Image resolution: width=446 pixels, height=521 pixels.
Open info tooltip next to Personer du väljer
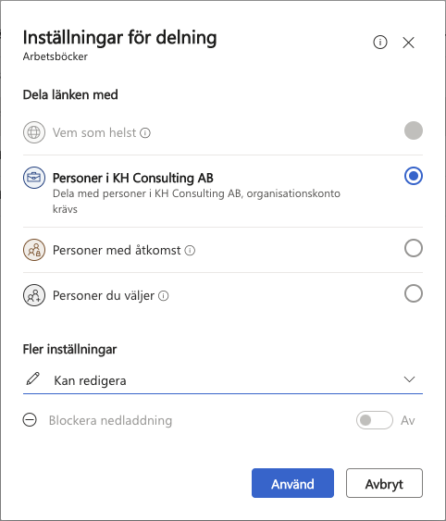tap(163, 296)
